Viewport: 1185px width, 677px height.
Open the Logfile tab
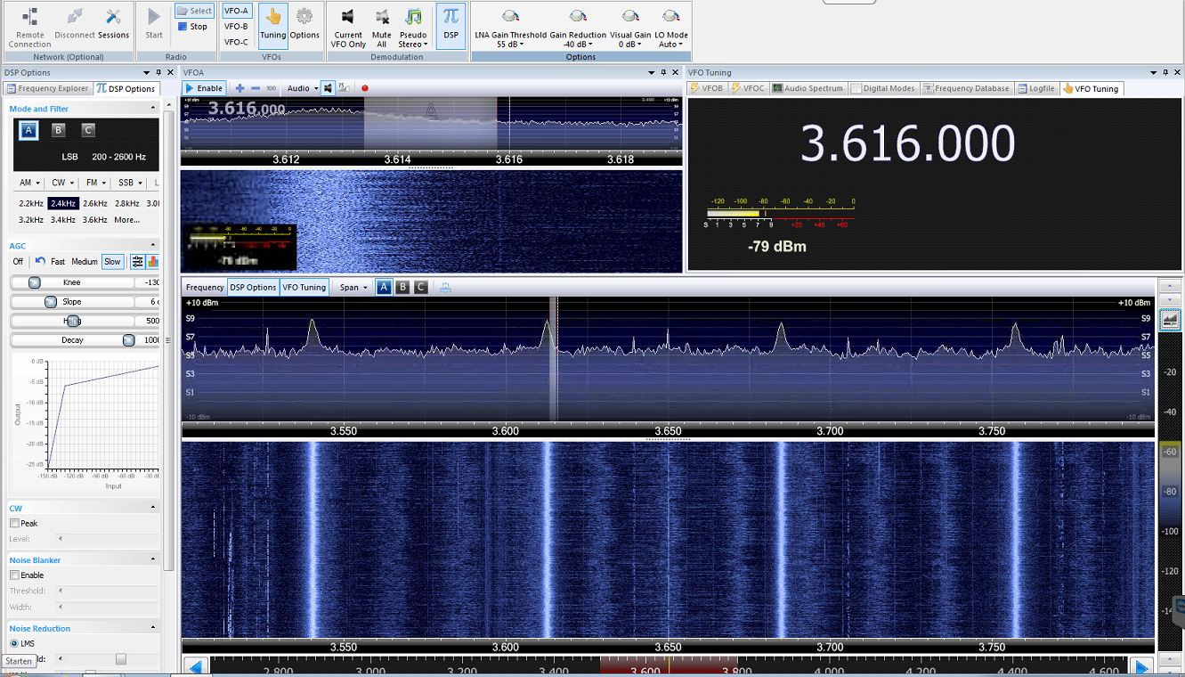[x=1036, y=88]
